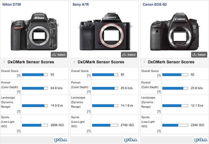Viewport: 209px width, 144px height.
Task: Click Select button under Canon EOS 6D
Action: (199, 55)
